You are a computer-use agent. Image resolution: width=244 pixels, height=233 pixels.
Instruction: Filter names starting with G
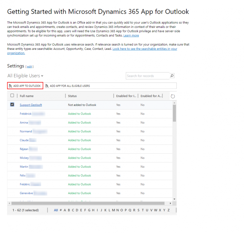(89, 210)
